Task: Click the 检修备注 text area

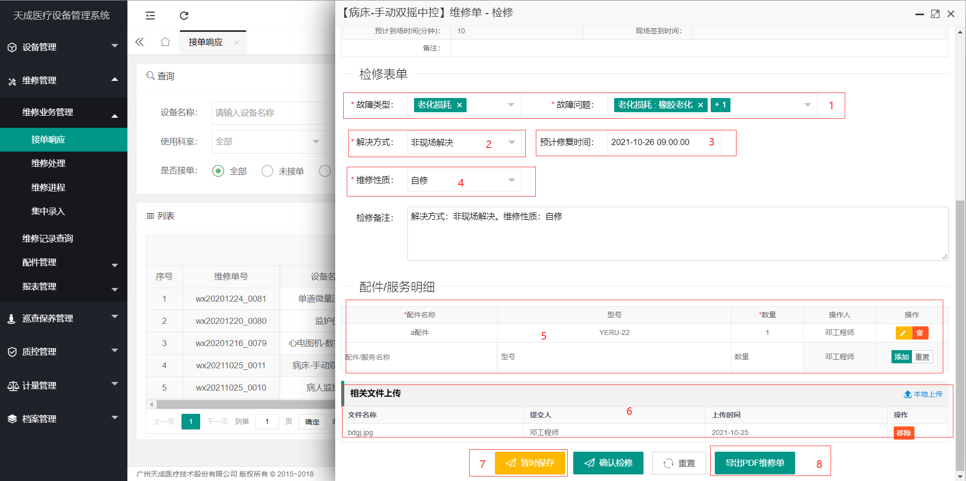Action: click(678, 233)
